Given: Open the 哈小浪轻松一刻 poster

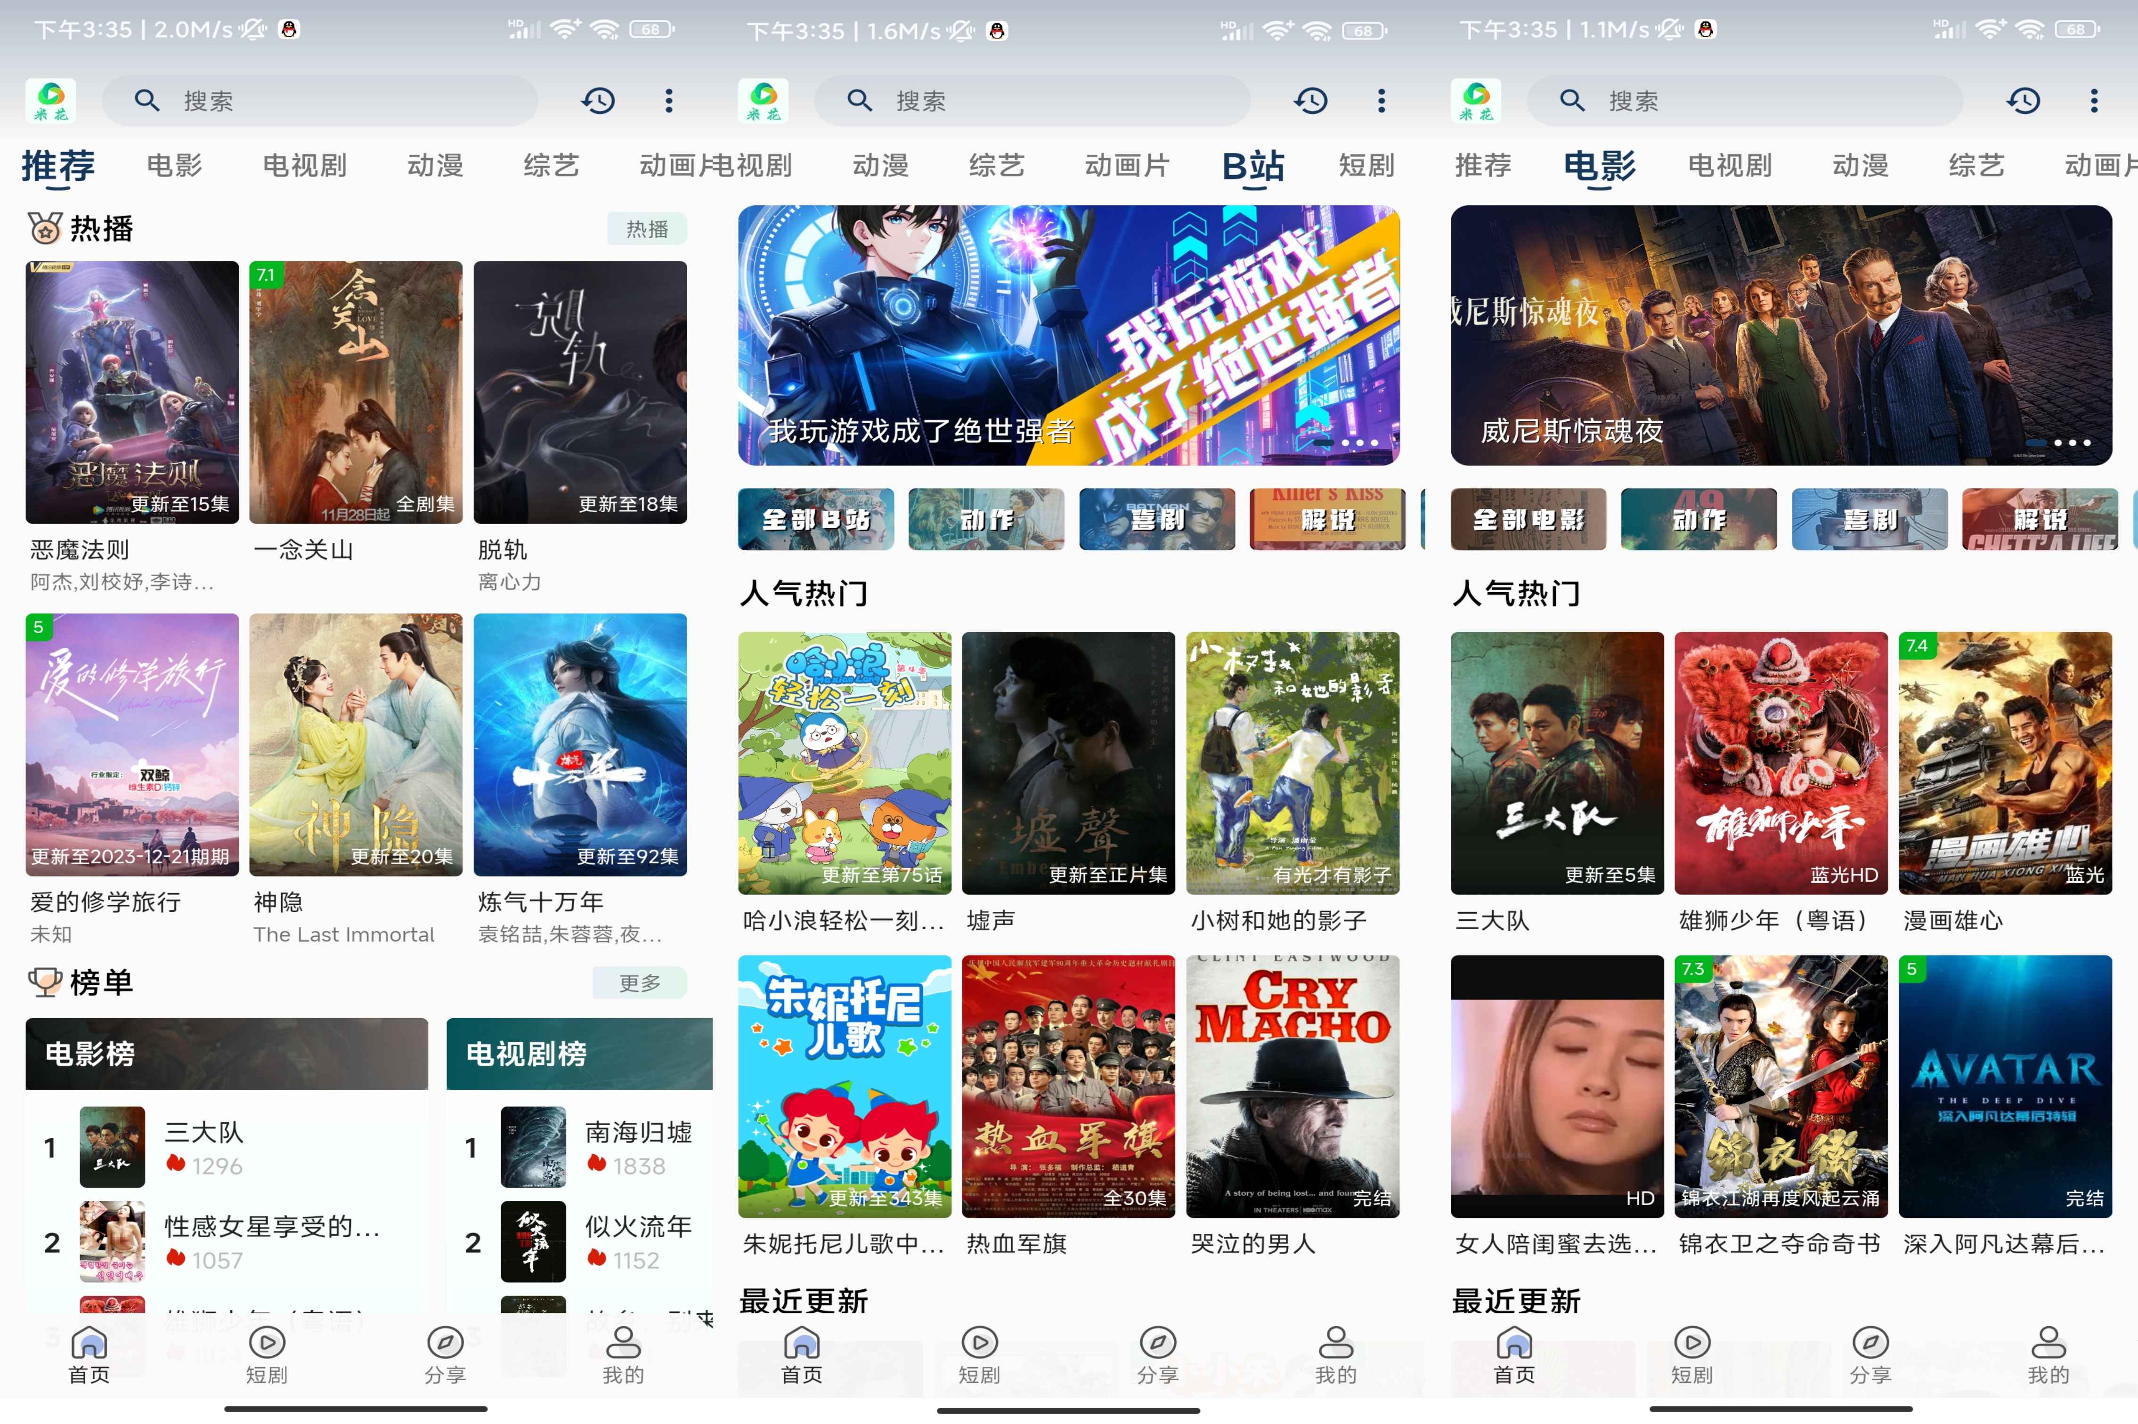Looking at the screenshot, I should click(x=844, y=763).
